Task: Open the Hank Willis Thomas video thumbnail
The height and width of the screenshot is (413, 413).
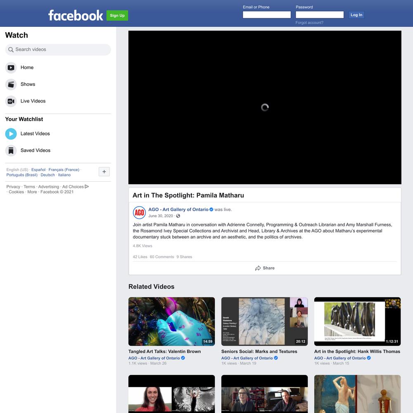Action: [x=357, y=321]
